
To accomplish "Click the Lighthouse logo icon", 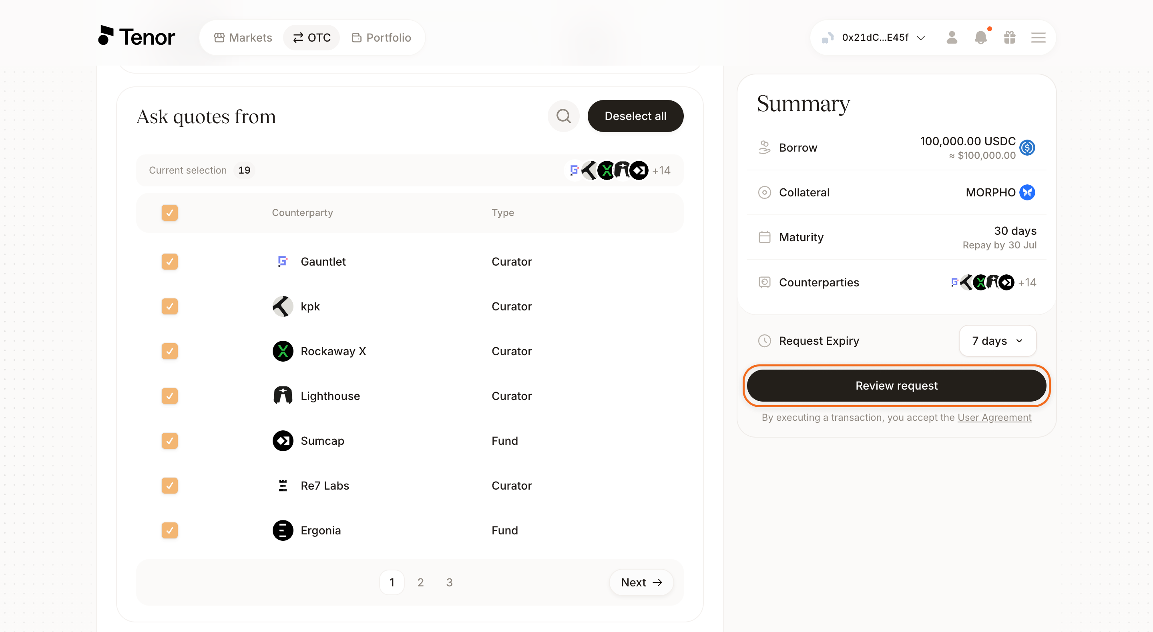I will (x=283, y=396).
